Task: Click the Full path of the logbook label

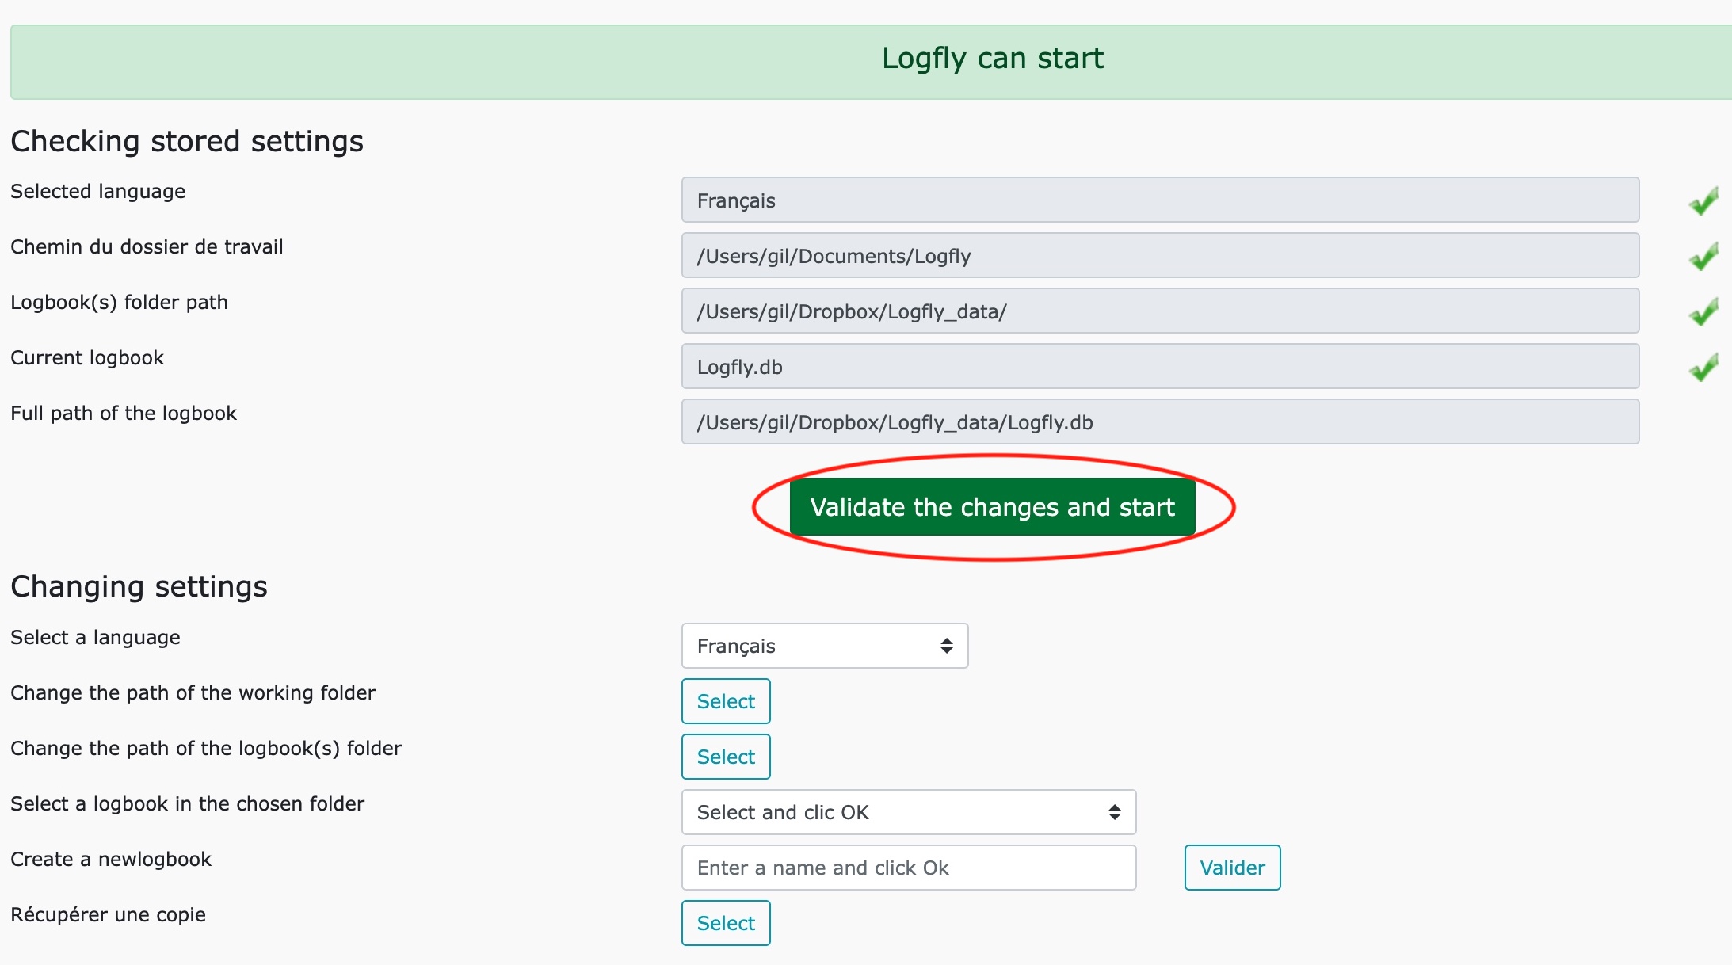Action: [x=124, y=413]
